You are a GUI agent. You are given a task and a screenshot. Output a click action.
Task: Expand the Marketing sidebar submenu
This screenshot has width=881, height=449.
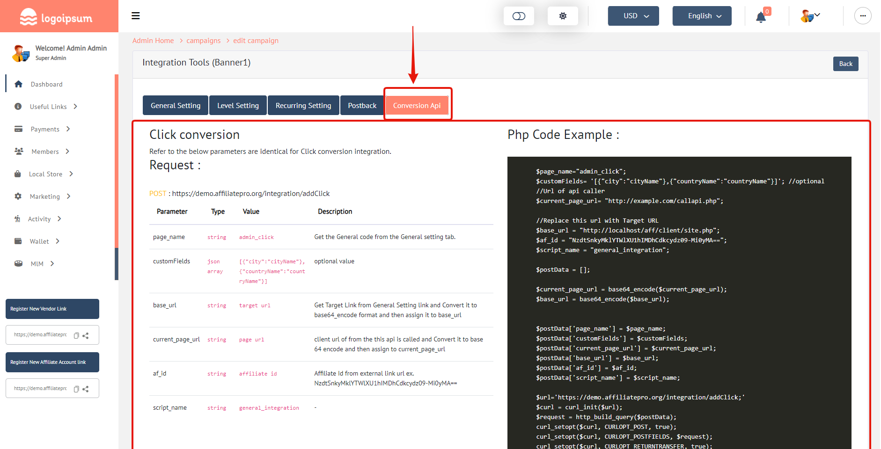(45, 196)
